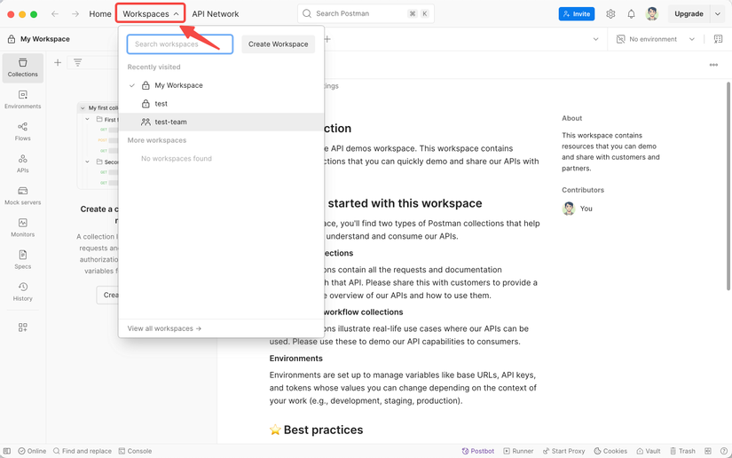Image resolution: width=732 pixels, height=458 pixels.
Task: Select the test-team workspace
Action: pyautogui.click(x=221, y=122)
